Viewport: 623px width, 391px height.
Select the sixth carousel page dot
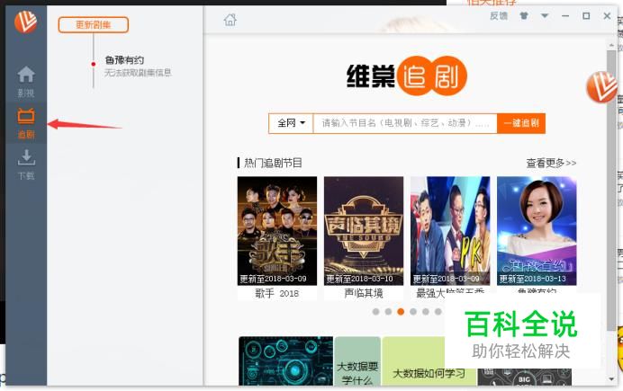[438, 312]
